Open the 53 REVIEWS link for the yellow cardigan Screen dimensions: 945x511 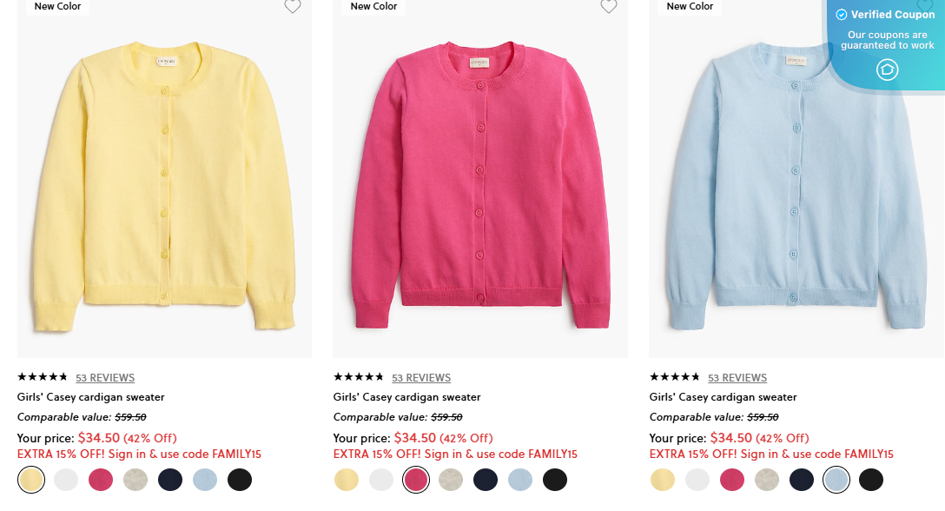[x=105, y=377]
